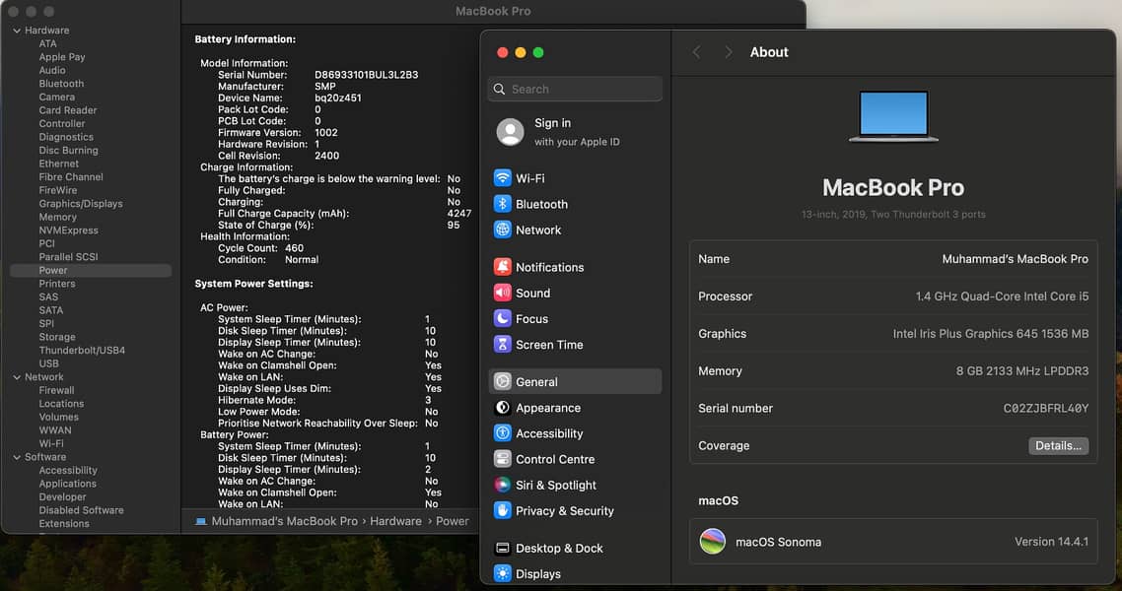The width and height of the screenshot is (1122, 591).
Task: Click the Coverage Details button
Action: coord(1058,446)
